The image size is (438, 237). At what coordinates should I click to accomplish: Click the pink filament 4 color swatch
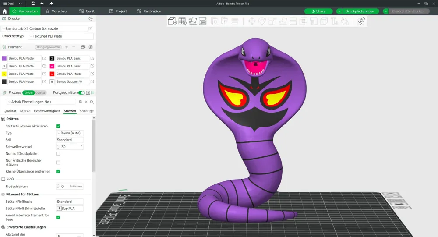point(52,66)
